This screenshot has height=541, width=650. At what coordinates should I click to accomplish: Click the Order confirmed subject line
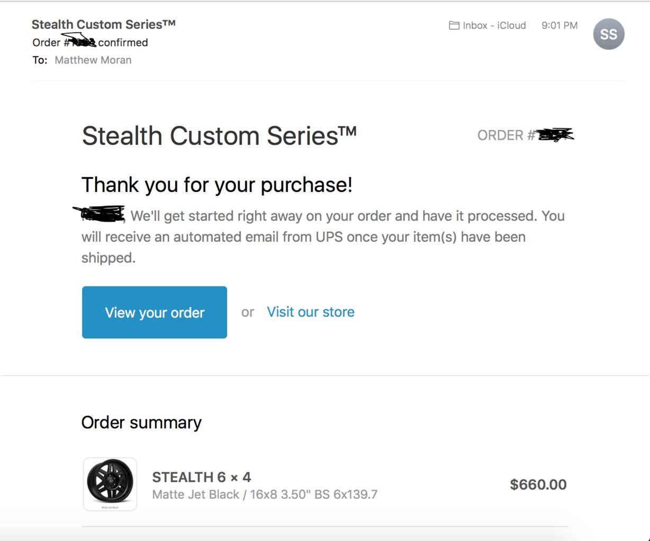point(91,42)
